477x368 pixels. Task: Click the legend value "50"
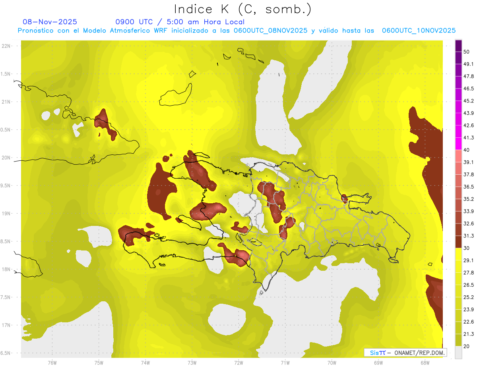467,52
